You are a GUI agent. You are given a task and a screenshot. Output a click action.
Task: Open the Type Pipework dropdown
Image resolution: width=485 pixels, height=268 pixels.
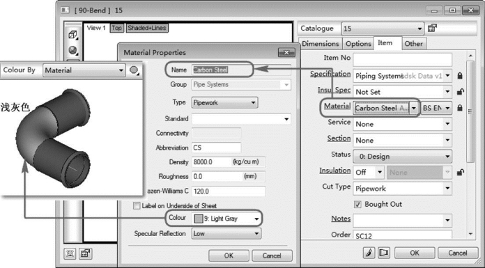(225, 102)
